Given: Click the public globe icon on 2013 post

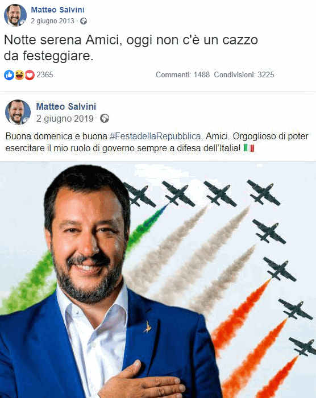Looking at the screenshot, I should [x=84, y=21].
